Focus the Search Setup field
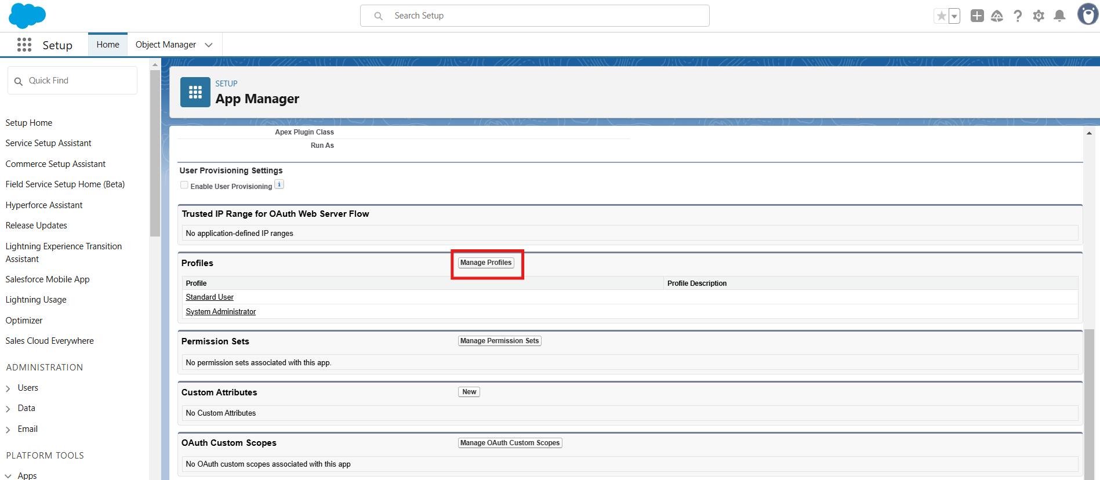Screen dimensions: 1100x480 pos(535,16)
